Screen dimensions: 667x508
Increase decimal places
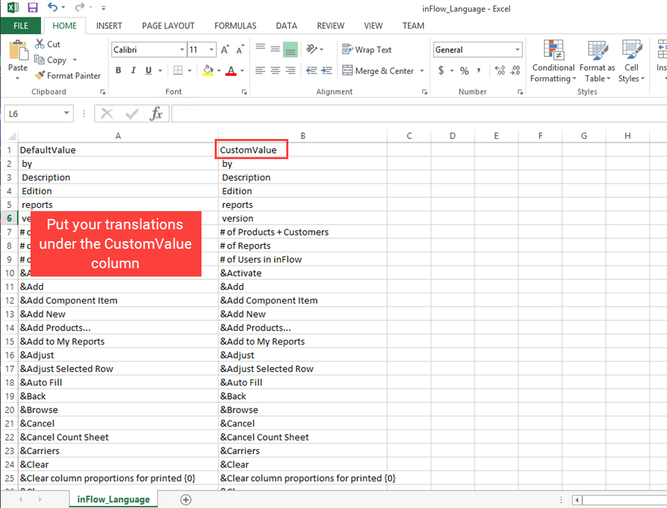click(500, 70)
